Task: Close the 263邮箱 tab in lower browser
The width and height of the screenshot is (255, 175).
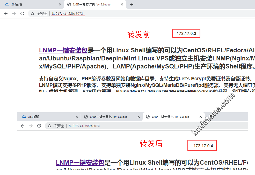Action: pyautogui.click(x=77, y=117)
